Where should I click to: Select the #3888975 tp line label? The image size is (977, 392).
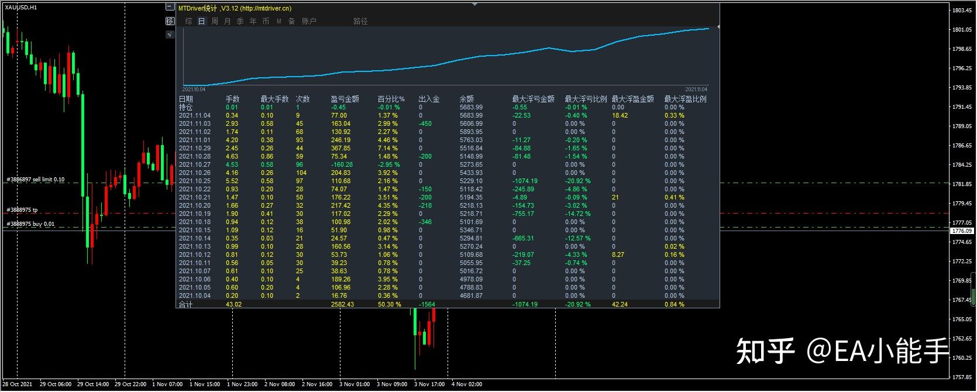[x=22, y=209]
